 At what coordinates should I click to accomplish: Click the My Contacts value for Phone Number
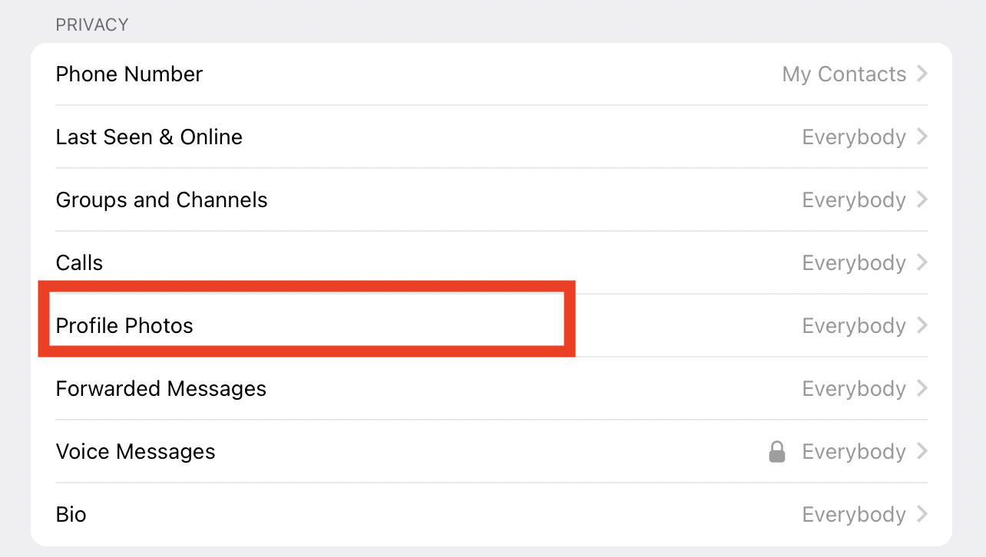pyautogui.click(x=844, y=74)
